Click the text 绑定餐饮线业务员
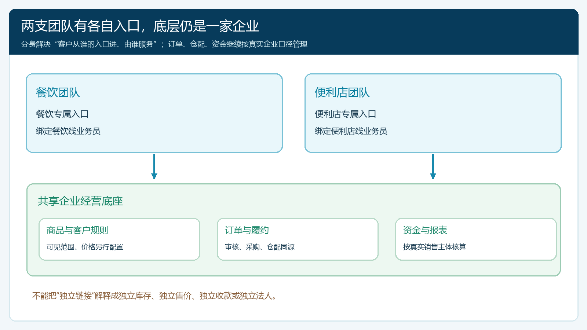The image size is (587, 330). [x=68, y=131]
